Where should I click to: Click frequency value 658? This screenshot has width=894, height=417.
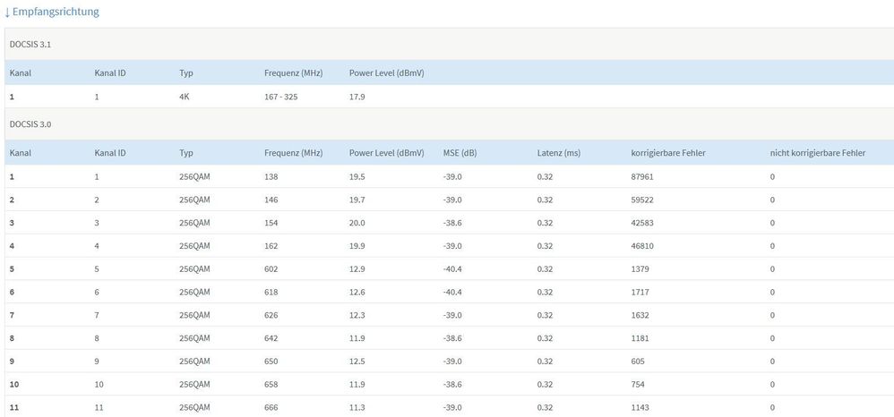pos(271,385)
